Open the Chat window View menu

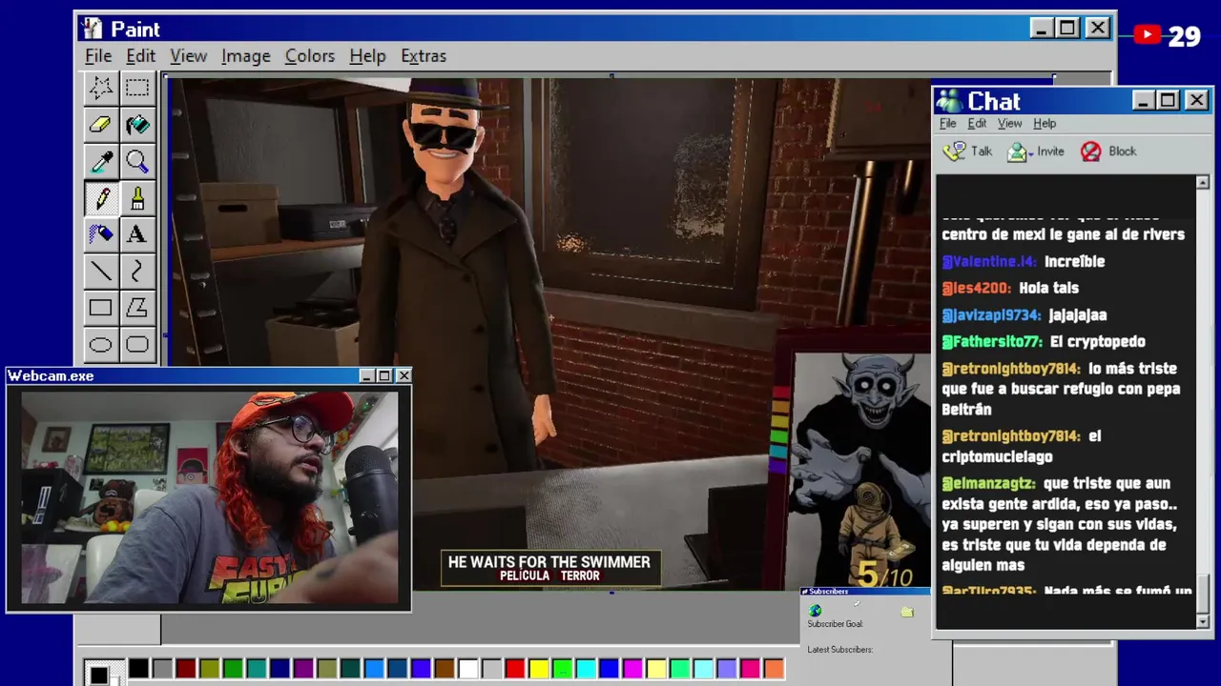tap(1009, 124)
